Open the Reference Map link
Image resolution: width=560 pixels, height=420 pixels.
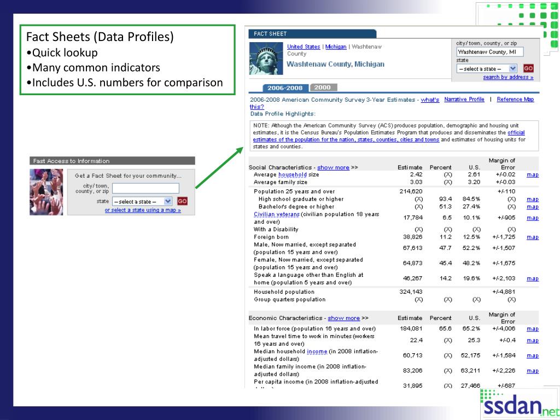click(x=515, y=100)
